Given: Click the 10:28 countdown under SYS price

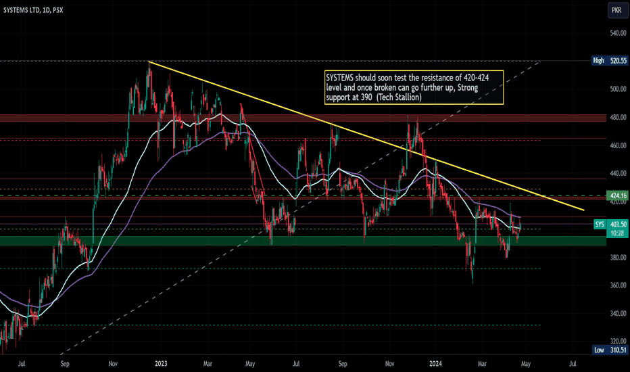Looking at the screenshot, I should 616,233.
